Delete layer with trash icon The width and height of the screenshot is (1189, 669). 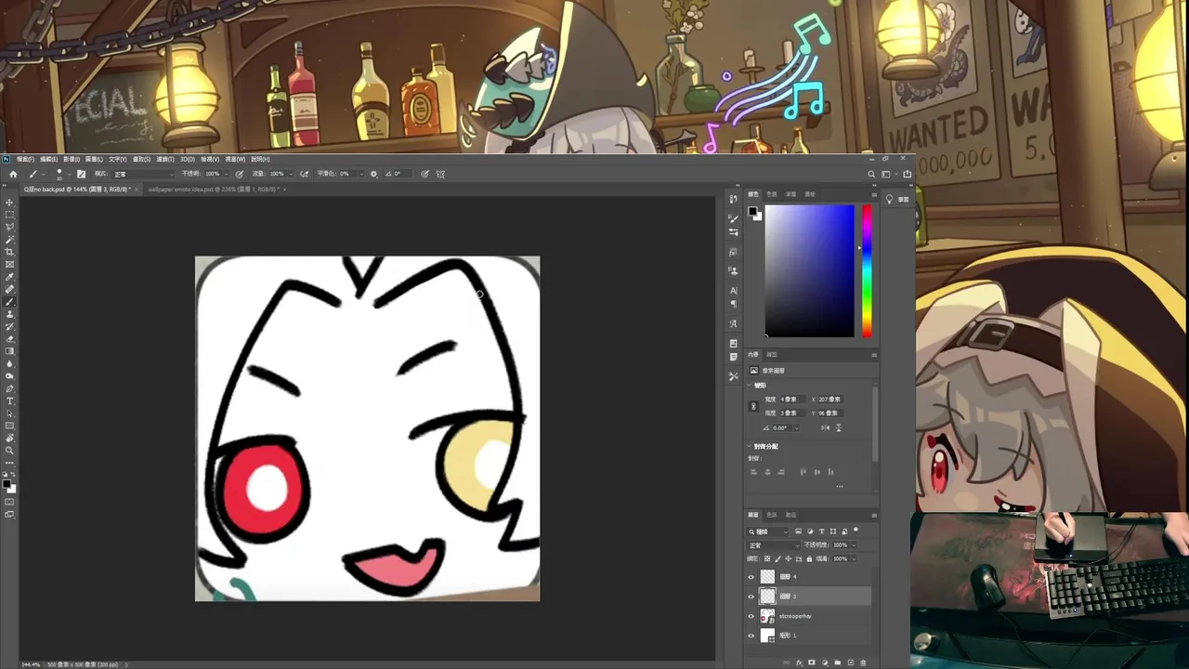click(x=863, y=662)
